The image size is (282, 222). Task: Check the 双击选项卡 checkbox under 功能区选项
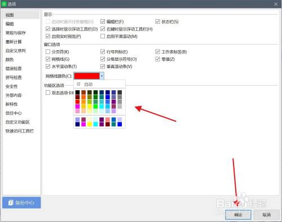pos(48,92)
